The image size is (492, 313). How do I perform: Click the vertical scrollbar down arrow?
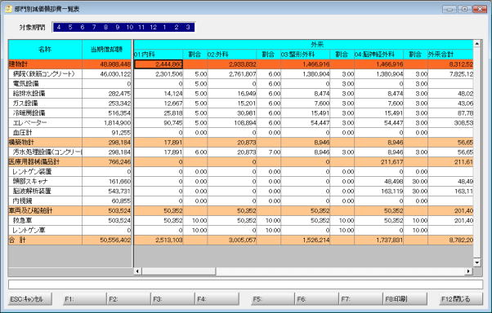click(x=477, y=262)
